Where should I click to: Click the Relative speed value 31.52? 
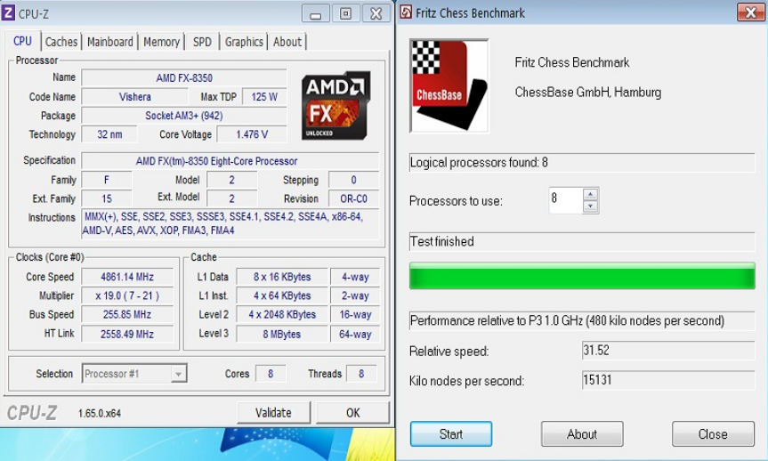tap(668, 351)
